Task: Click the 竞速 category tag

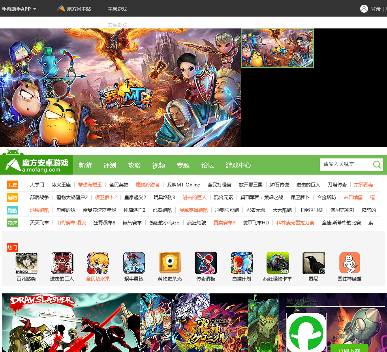Action: (x=12, y=223)
